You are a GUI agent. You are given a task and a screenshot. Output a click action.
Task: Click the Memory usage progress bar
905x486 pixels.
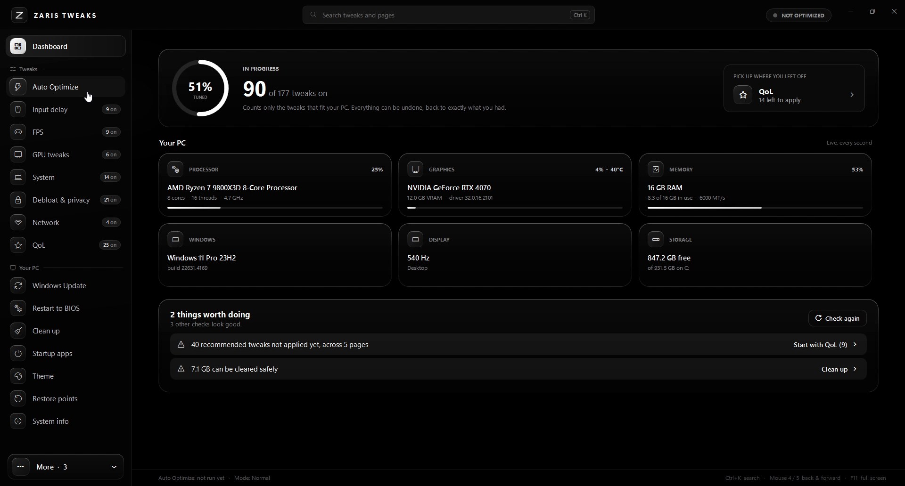pyautogui.click(x=756, y=208)
